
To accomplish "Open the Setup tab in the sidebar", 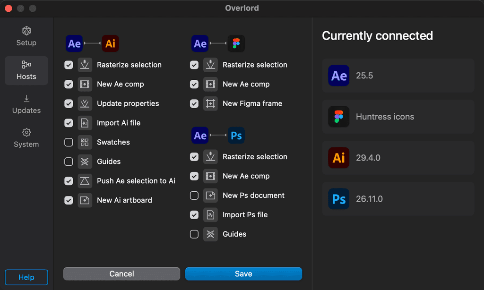I will pos(26,36).
